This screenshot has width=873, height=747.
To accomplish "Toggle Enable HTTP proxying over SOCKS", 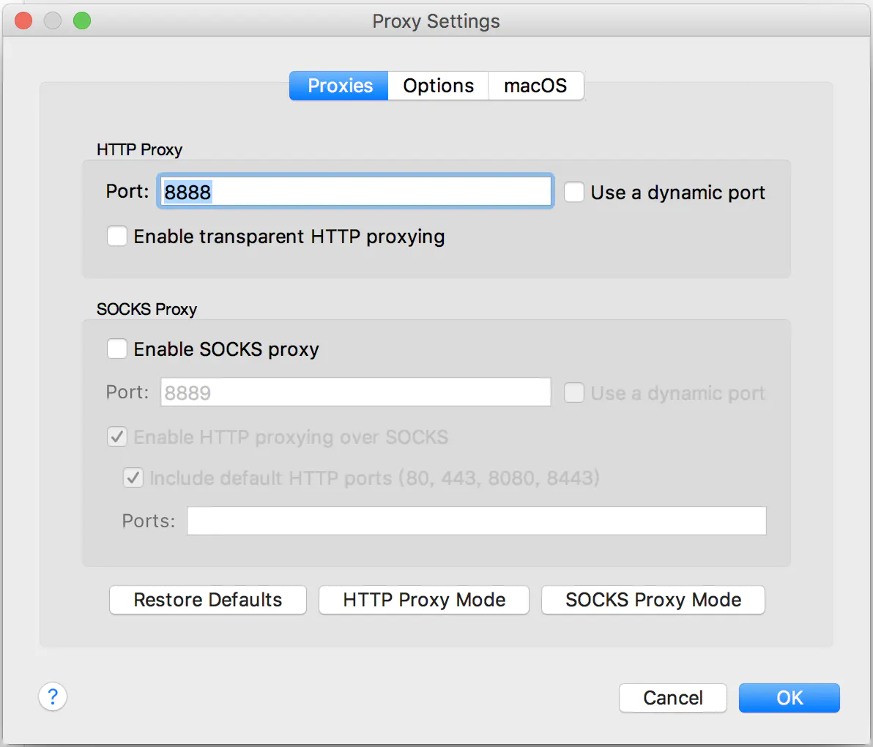I will [x=117, y=437].
